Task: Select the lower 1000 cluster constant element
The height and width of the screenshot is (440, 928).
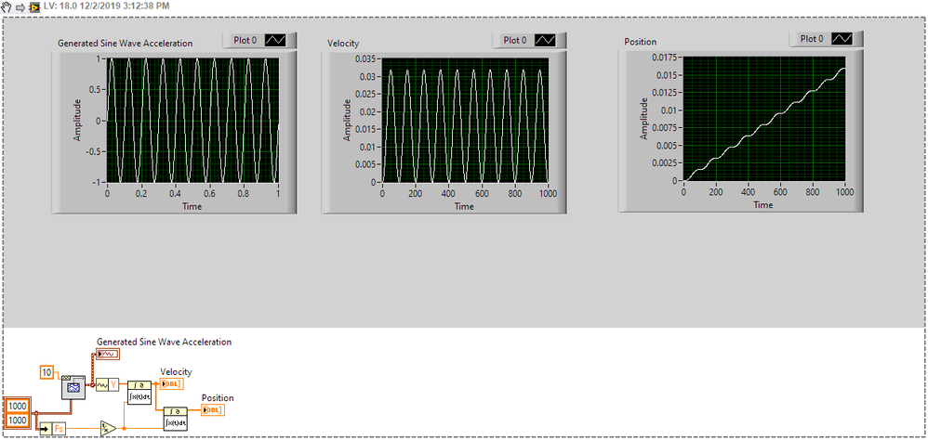Action: [x=17, y=420]
